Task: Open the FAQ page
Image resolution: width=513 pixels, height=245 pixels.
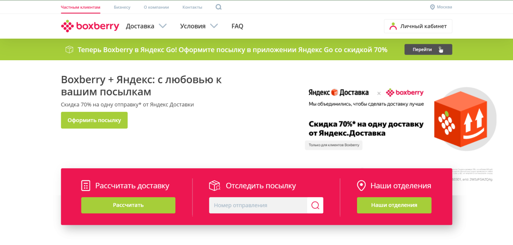Action: coord(237,26)
